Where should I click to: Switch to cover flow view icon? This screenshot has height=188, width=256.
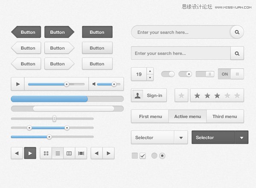pos(81,153)
